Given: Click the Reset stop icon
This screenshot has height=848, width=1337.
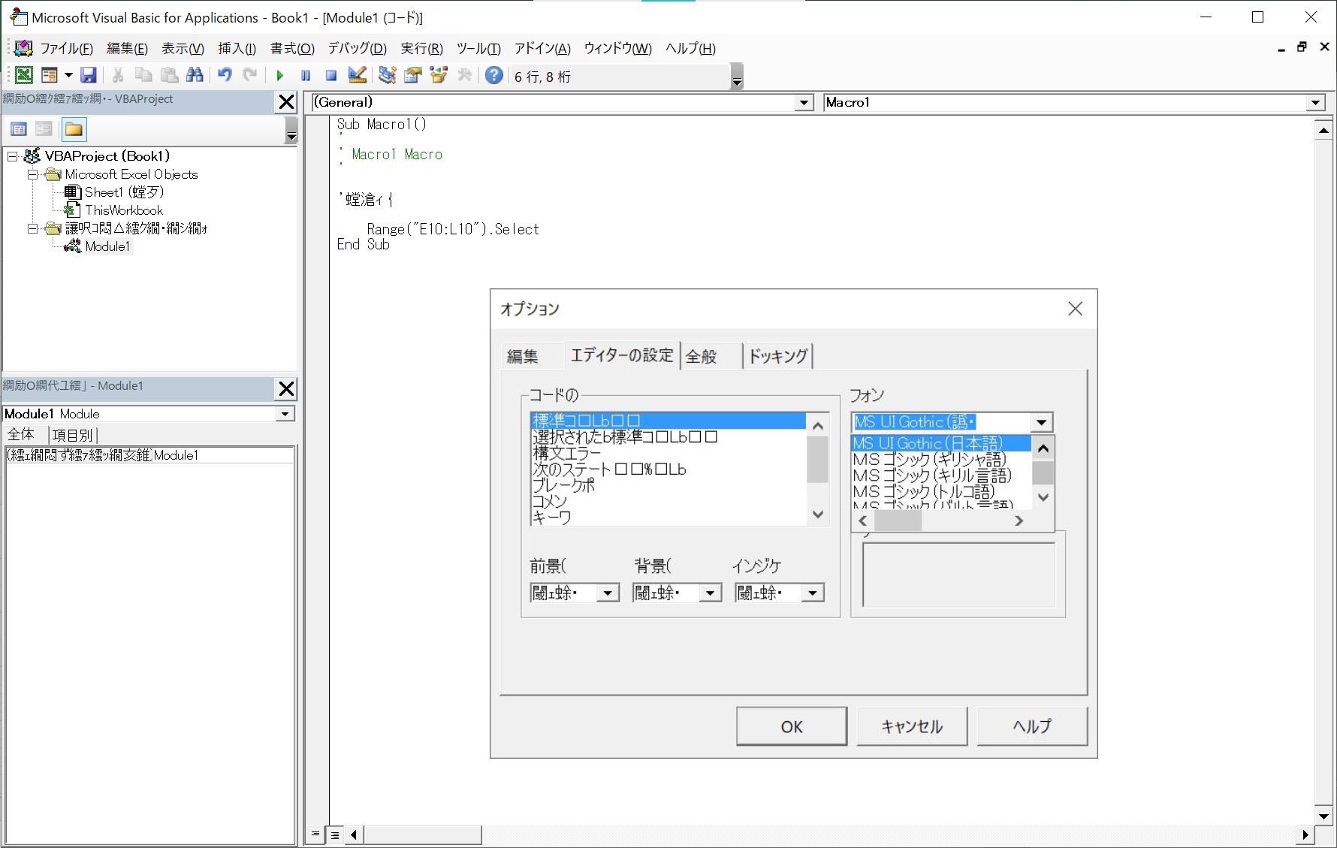Looking at the screenshot, I should click(x=331, y=75).
